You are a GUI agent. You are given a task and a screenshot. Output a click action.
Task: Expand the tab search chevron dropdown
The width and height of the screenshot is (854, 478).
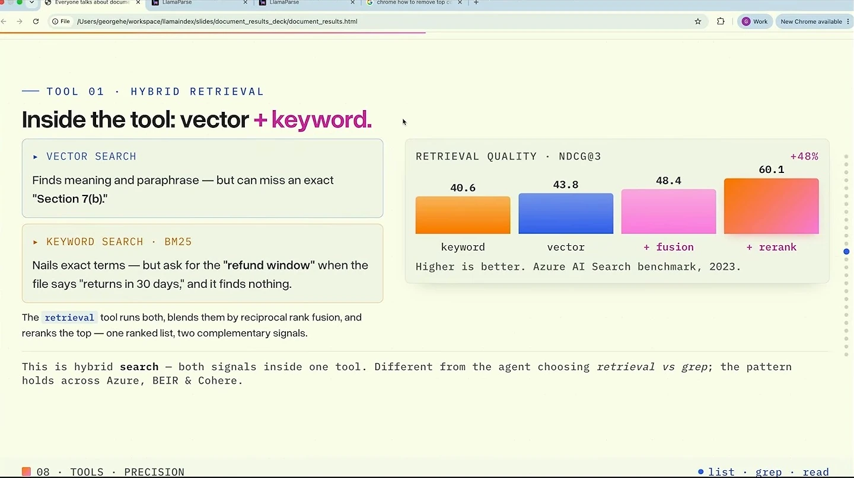(x=31, y=3)
